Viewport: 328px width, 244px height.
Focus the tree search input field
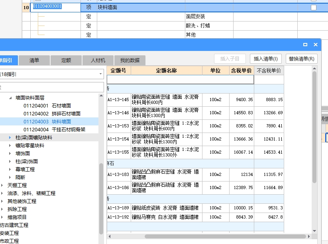click(x=51, y=87)
